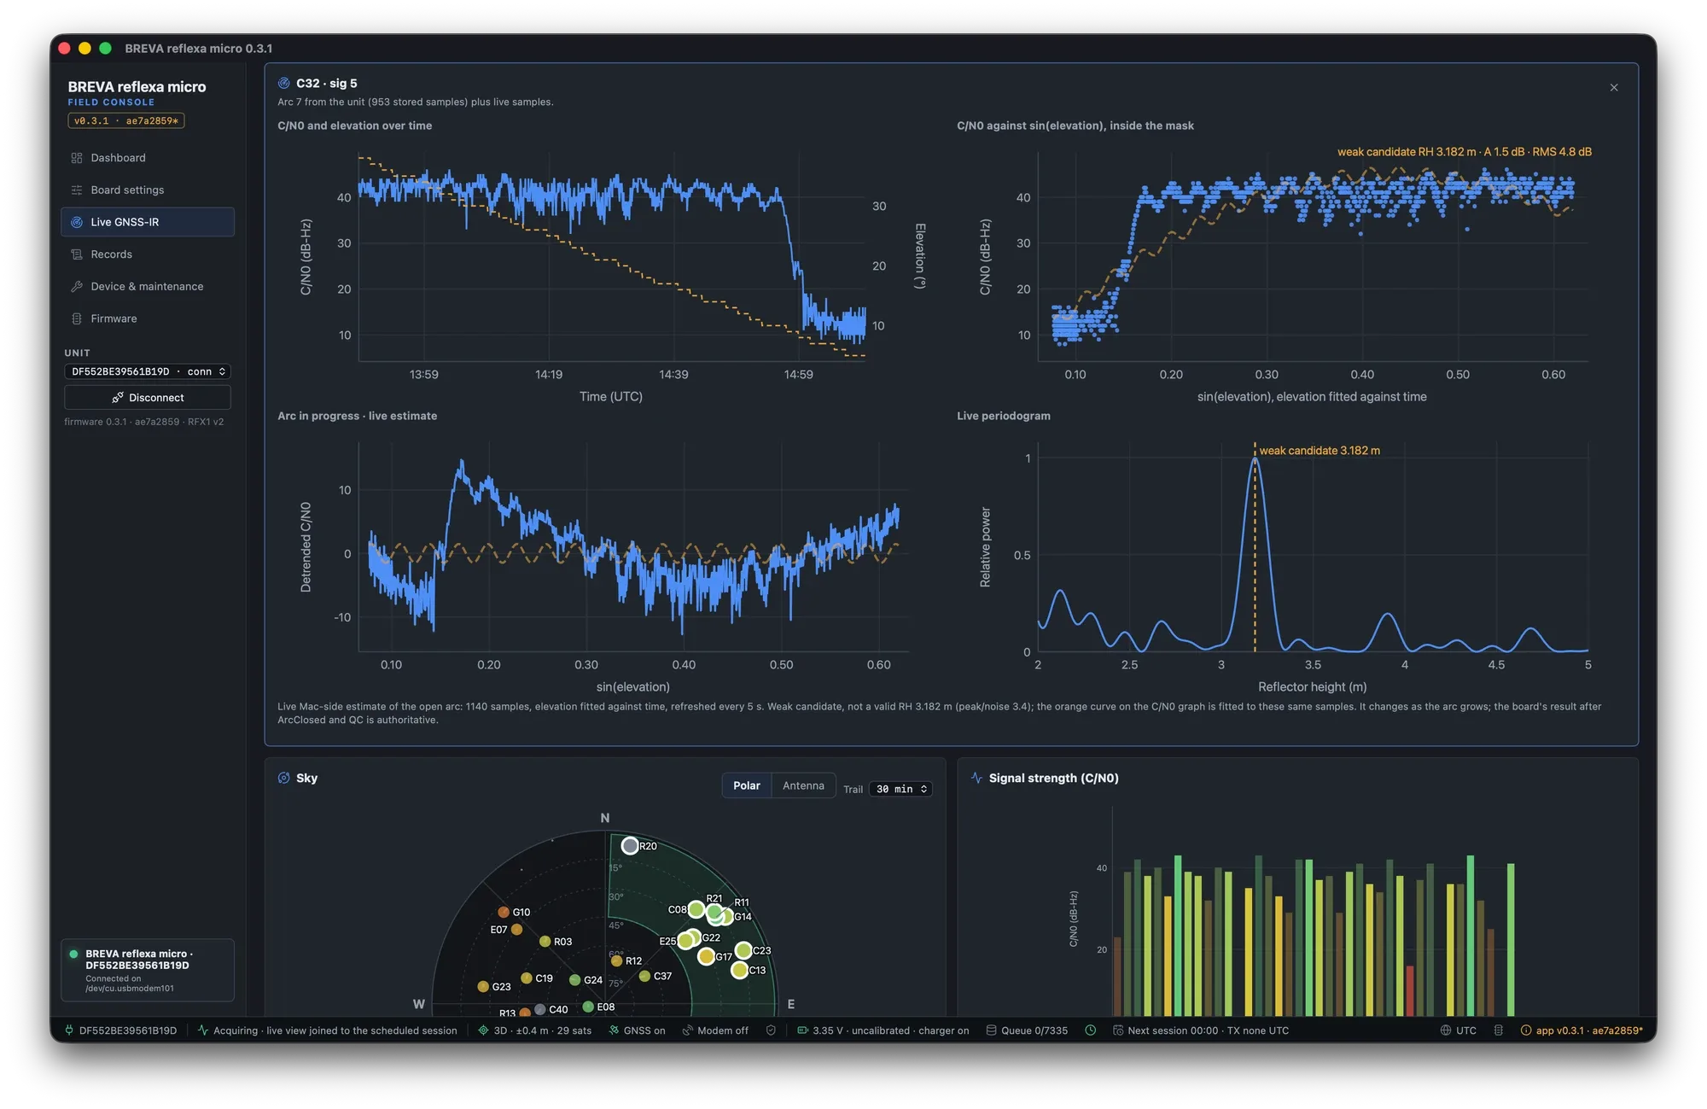1707x1109 pixels.
Task: Click "Queue 0/7335" in the status bar
Action: pos(1027,1030)
